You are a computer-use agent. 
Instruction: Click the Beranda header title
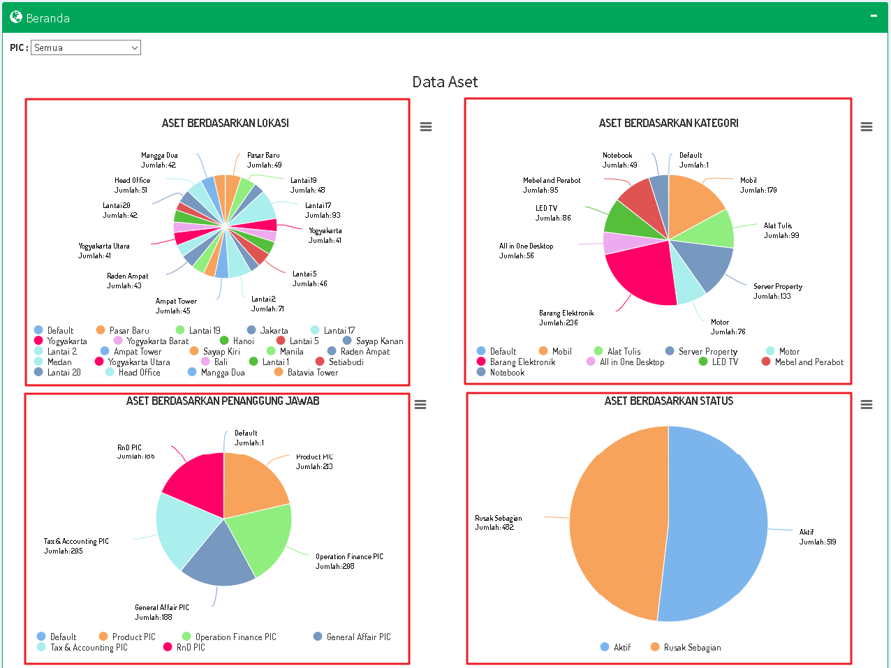click(x=47, y=18)
